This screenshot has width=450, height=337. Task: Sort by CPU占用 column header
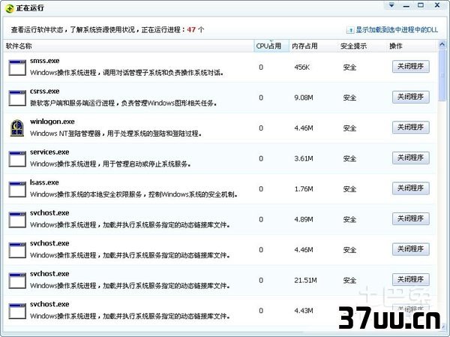[x=271, y=46]
